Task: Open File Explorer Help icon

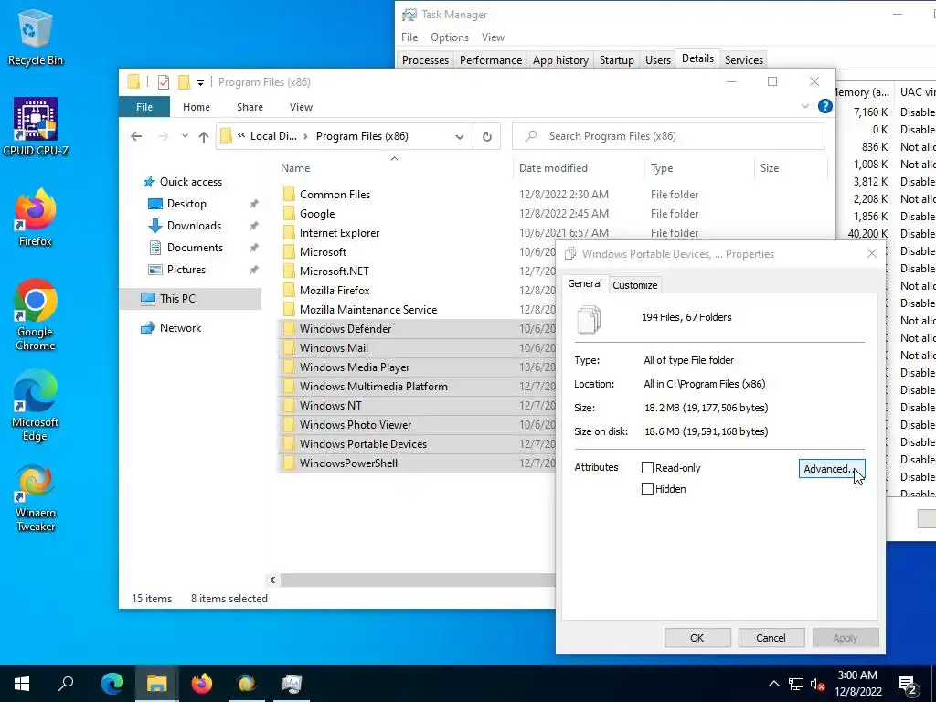Action: click(825, 106)
